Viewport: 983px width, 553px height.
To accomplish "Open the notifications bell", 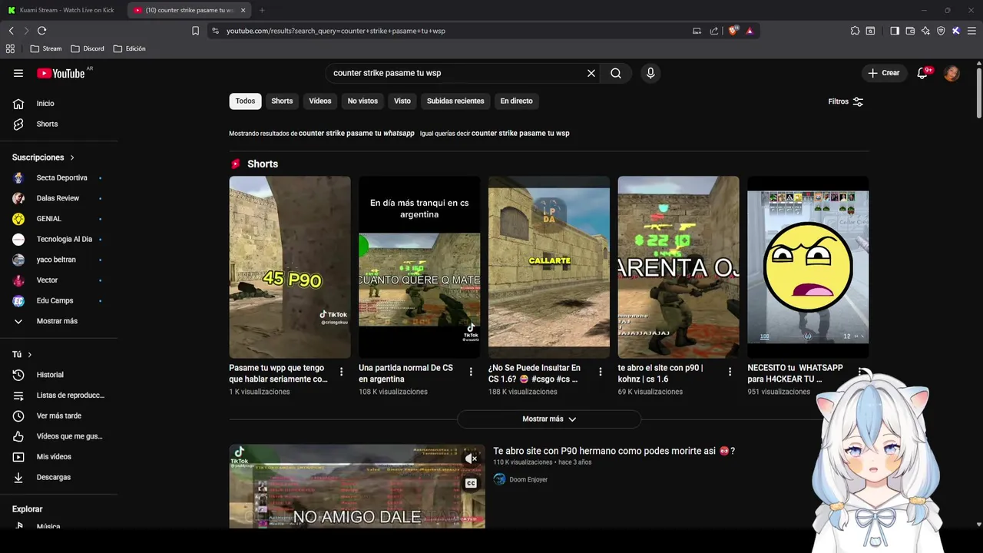I will [x=922, y=73].
